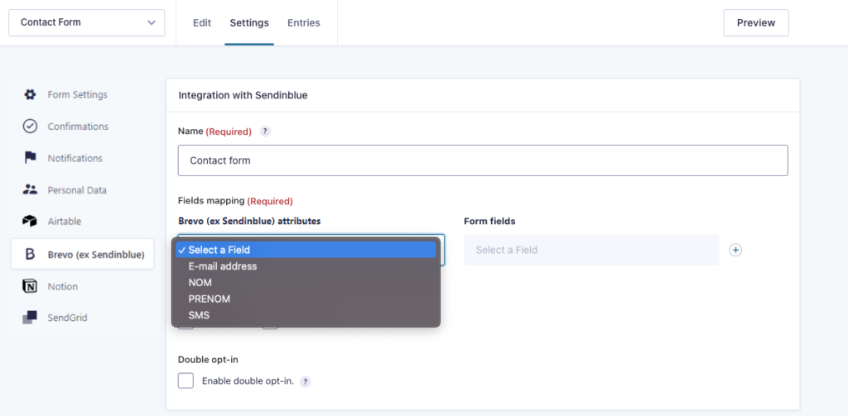
Task: Select PRENOM option in the dropdown list
Action: point(210,299)
